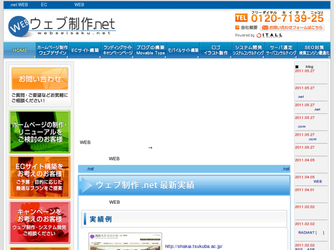Open the ロゴ イラスト製作 navigation item
334x250 pixels.
pyautogui.click(x=216, y=50)
